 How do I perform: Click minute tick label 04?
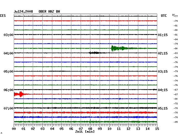click(52, 129)
